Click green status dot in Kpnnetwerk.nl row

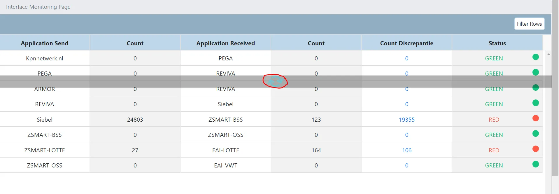536,57
